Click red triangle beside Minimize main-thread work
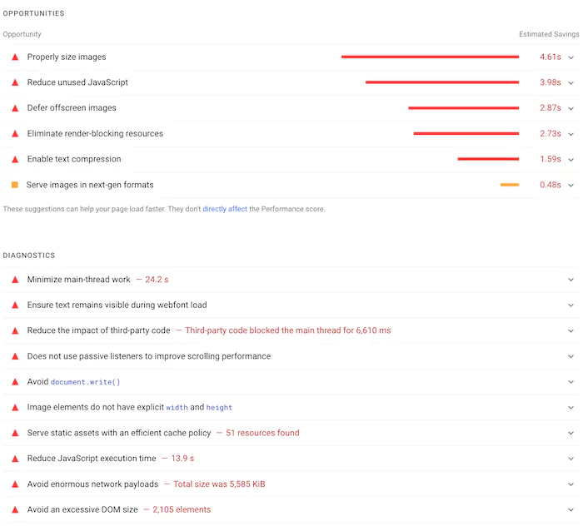 (14, 280)
